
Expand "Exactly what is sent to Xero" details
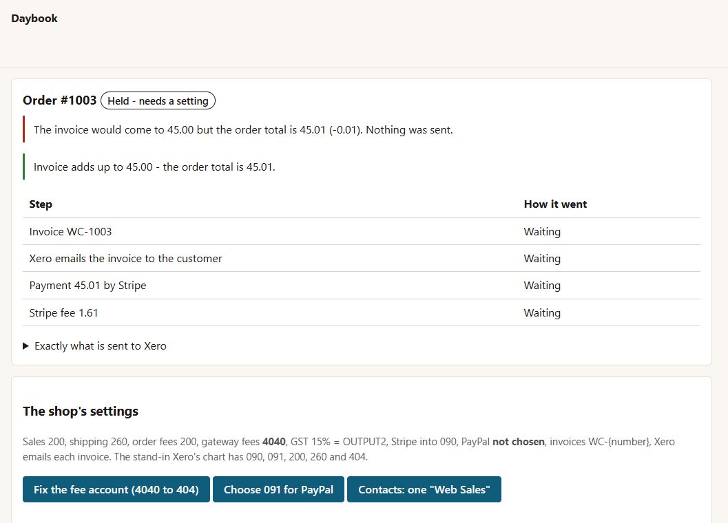95,345
